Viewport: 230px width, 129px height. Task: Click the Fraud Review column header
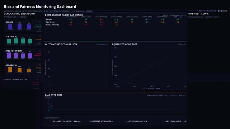click(101, 17)
